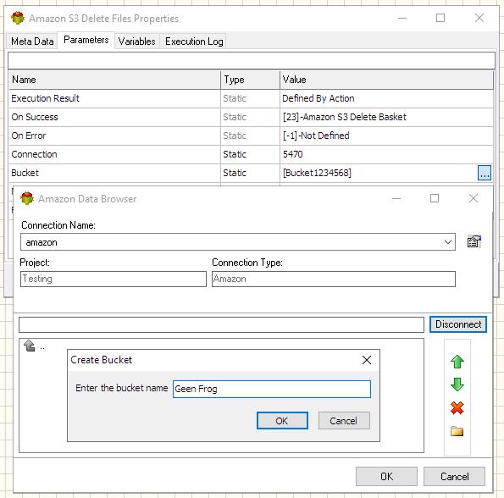Click value [23]-Amazon S3 Delete Basket
Screen dimensions: 504x498
tap(344, 117)
